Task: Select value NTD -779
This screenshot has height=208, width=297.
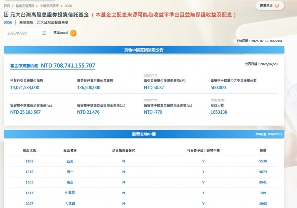Action: pyautogui.click(x=153, y=112)
